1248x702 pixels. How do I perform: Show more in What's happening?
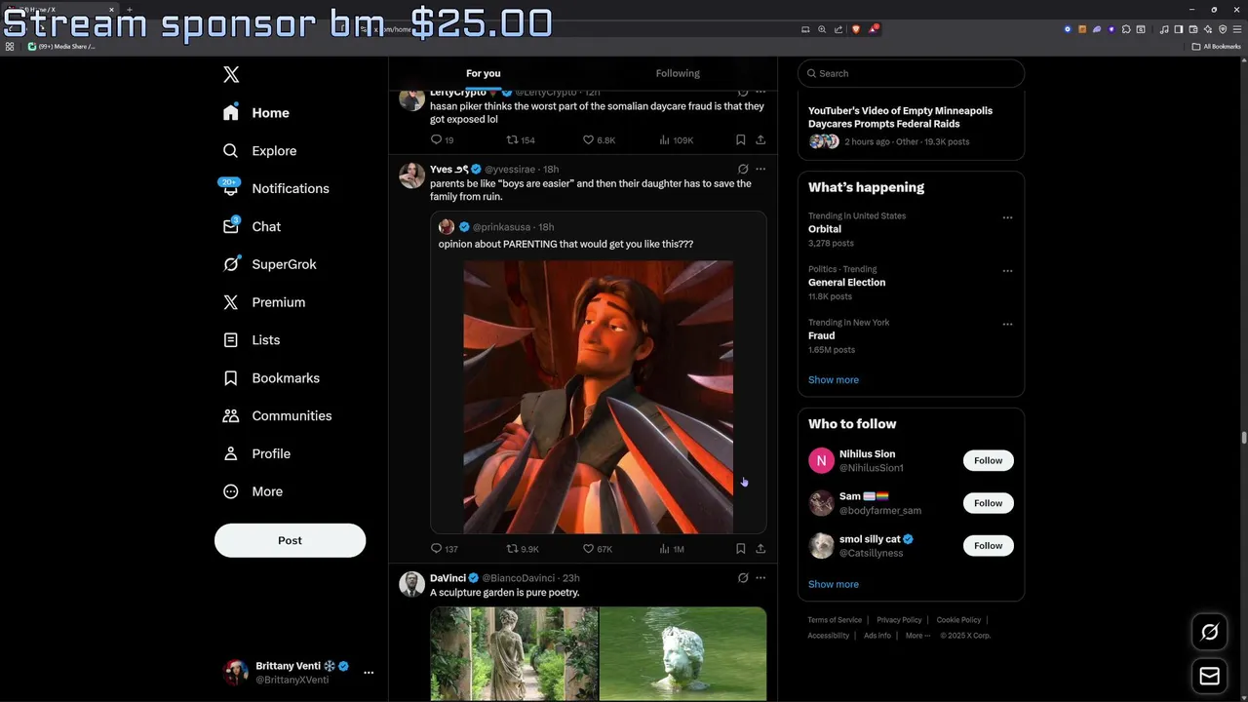click(834, 380)
